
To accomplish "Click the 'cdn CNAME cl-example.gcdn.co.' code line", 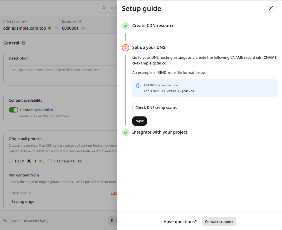I will coord(170,91).
